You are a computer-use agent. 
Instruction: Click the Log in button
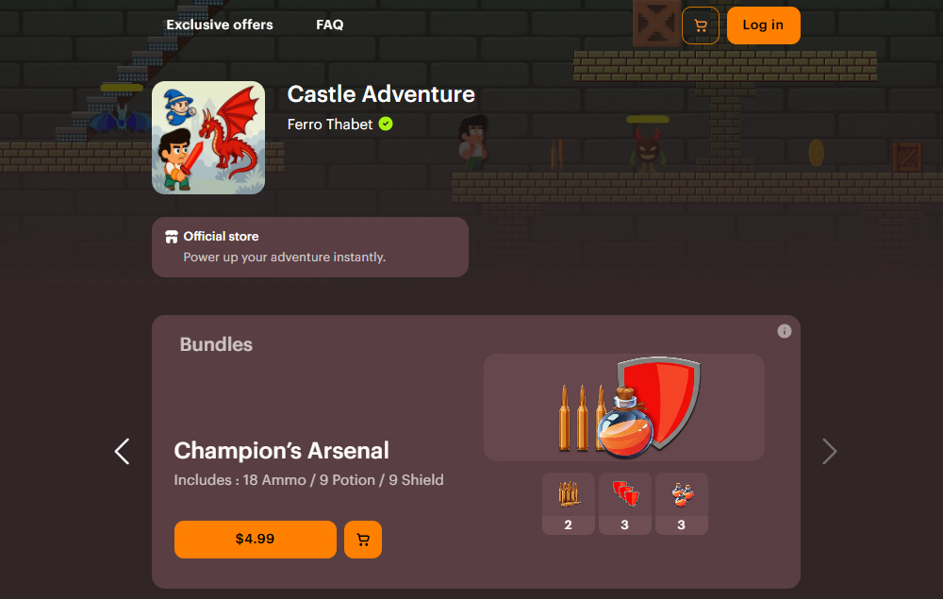click(763, 25)
